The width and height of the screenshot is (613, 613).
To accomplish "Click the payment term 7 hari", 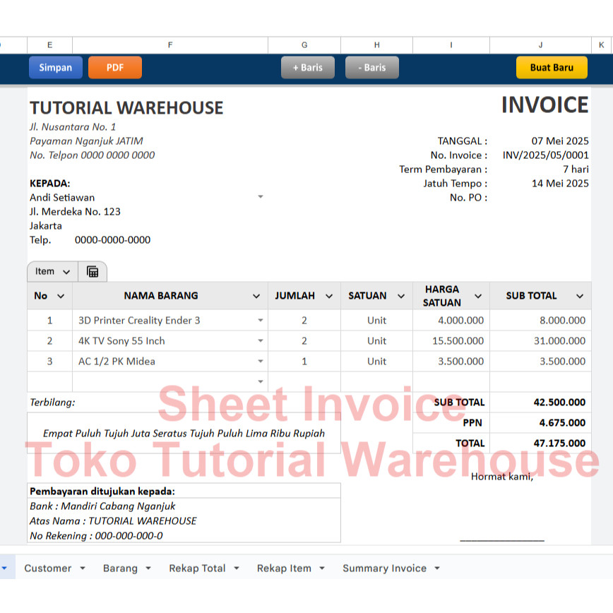I will 576,169.
